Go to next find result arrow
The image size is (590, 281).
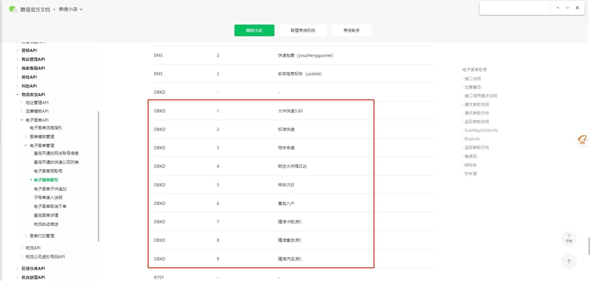click(567, 8)
